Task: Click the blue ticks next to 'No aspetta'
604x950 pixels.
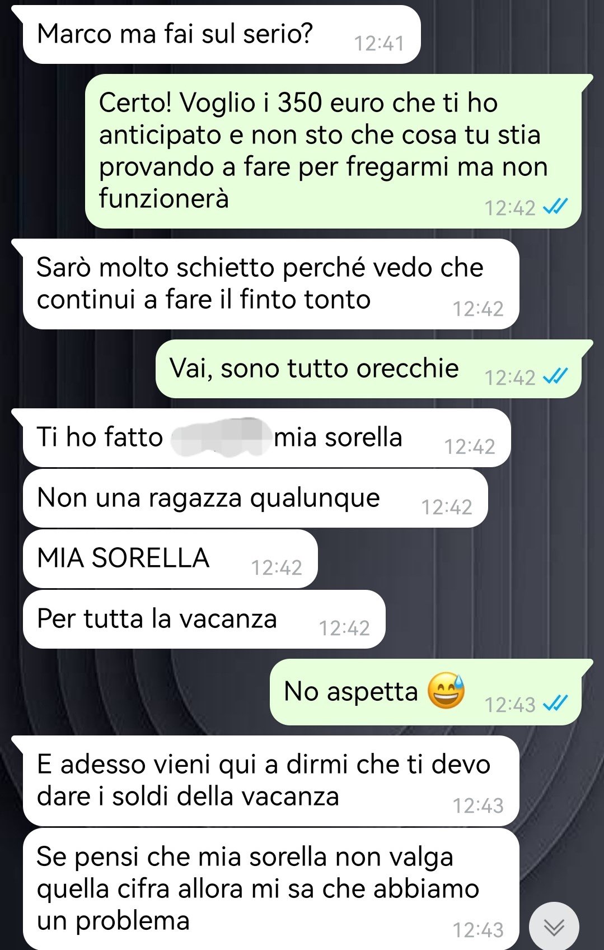Action: (556, 704)
